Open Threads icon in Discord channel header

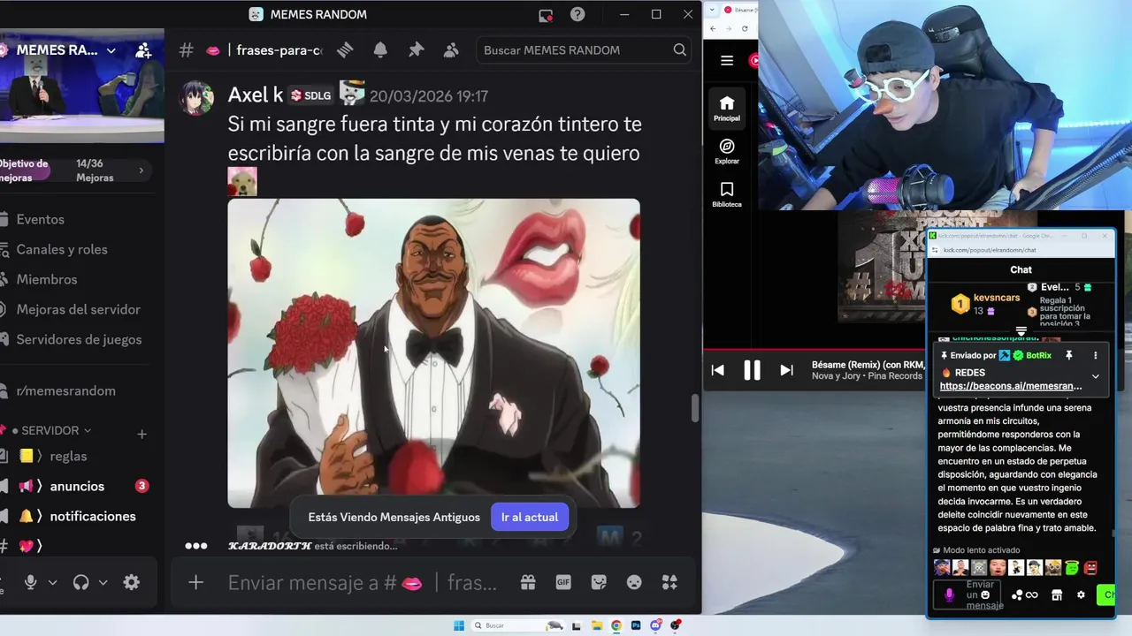(x=345, y=50)
